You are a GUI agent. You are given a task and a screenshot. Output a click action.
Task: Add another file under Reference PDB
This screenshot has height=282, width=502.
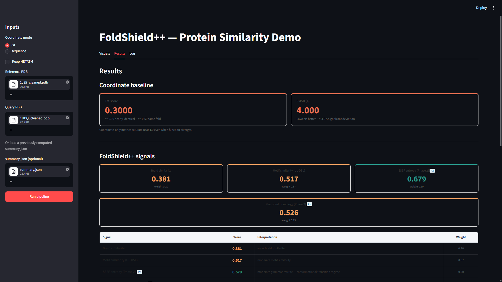click(11, 95)
